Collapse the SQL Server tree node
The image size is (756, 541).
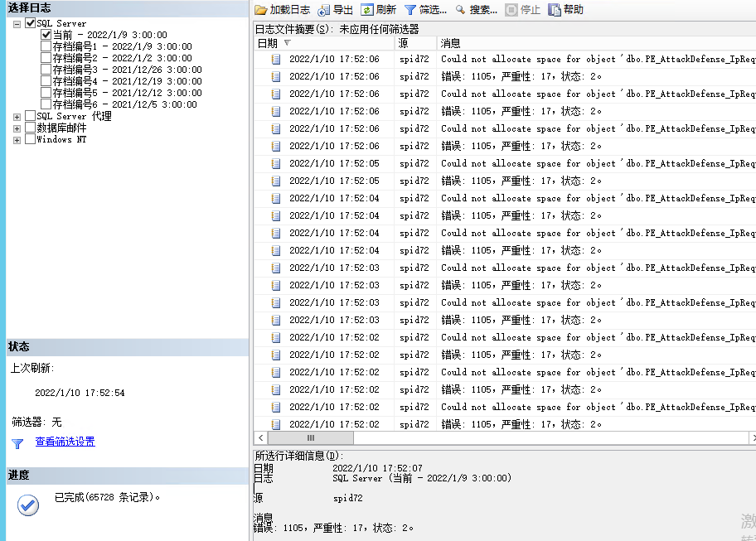click(17, 23)
